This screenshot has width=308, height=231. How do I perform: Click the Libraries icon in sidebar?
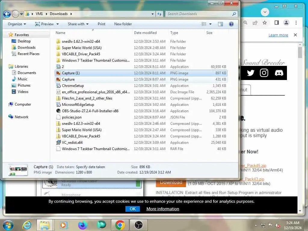click(x=11, y=66)
